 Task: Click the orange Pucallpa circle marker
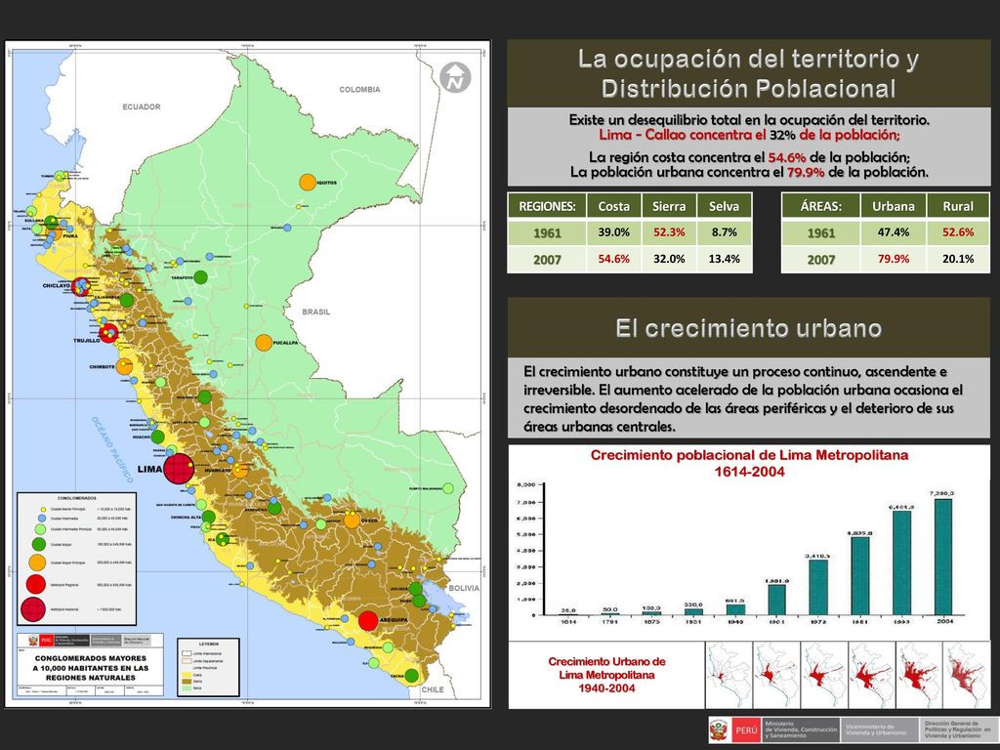pyautogui.click(x=264, y=343)
